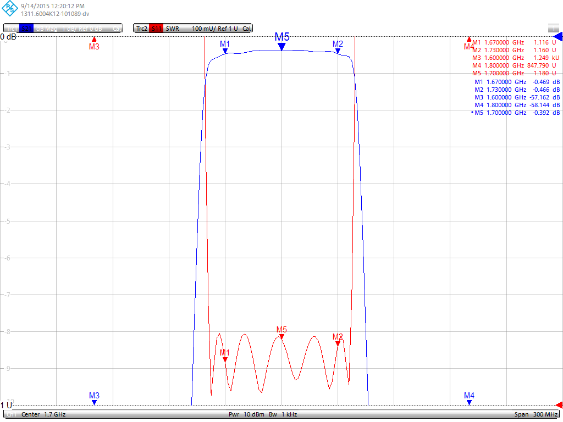Click the blue M2 row reading -0.466 dB
This screenshot has height=422, width=563.
(x=517, y=90)
